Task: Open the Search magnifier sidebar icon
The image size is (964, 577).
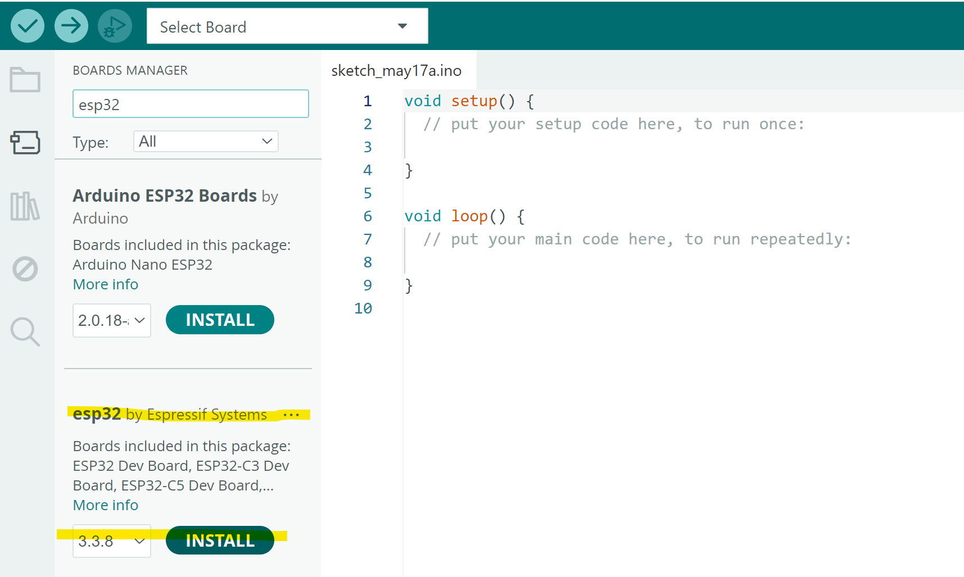Action: (25, 332)
